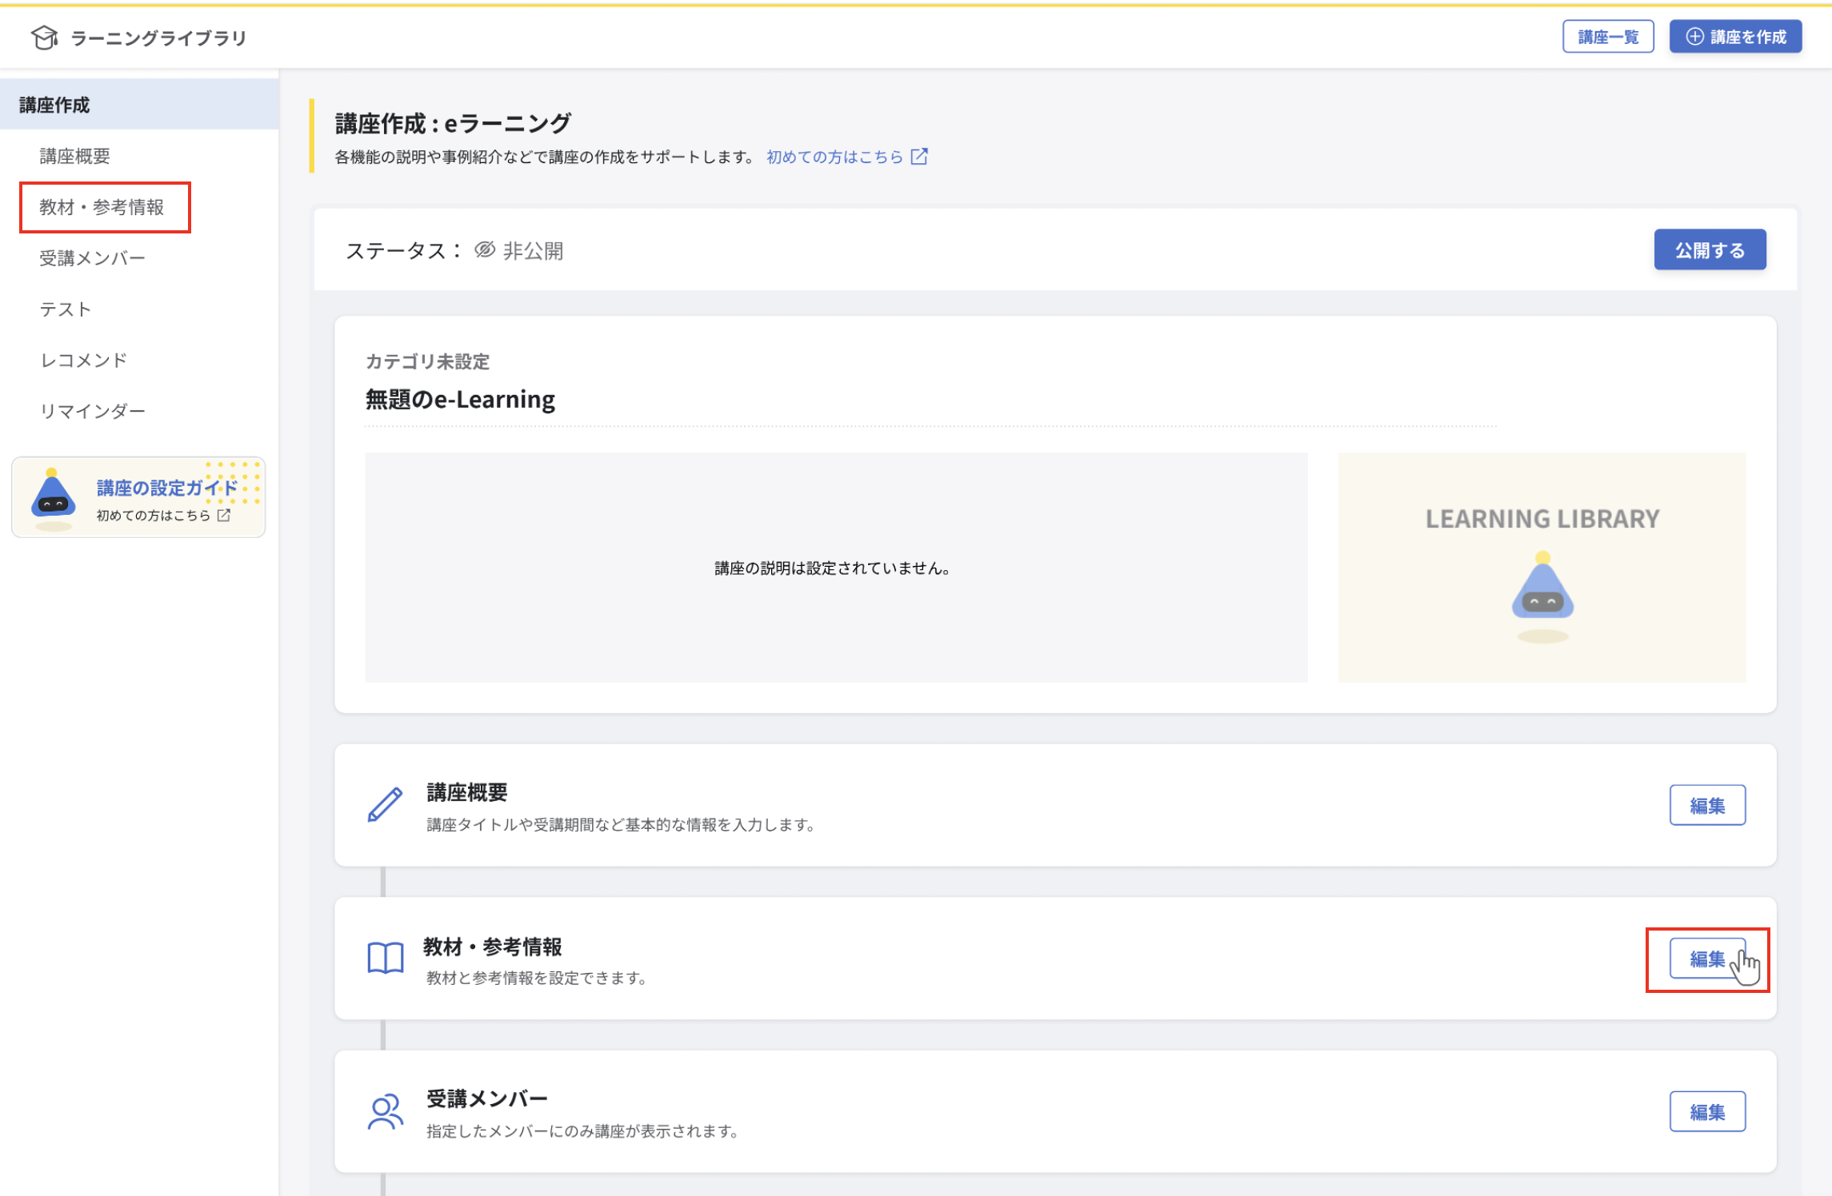Image resolution: width=1832 pixels, height=1196 pixels.
Task: Click the people icon next to 受講メンバー
Action: tap(385, 1111)
